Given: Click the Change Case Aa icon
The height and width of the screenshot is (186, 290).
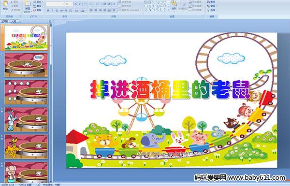Looking at the screenshot, I should [76, 11].
